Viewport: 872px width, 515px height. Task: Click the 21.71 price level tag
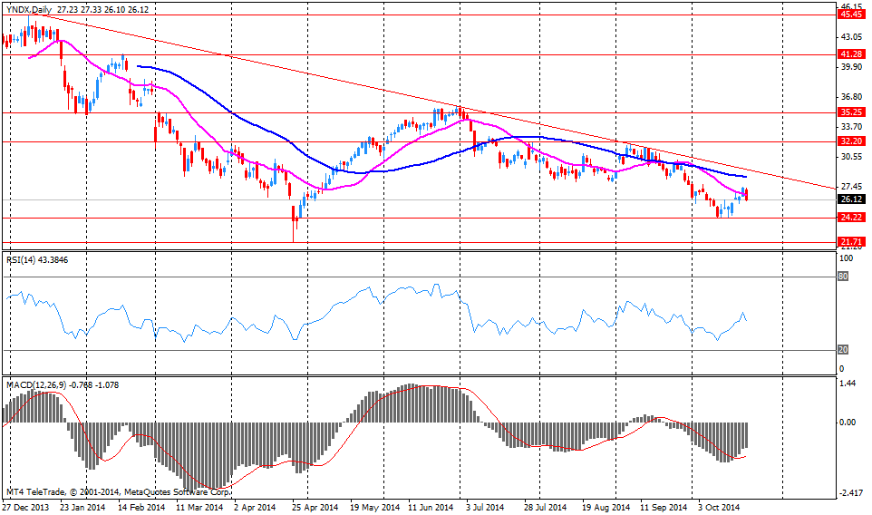(849, 242)
